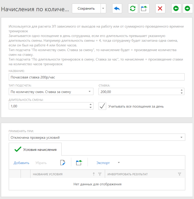This screenshot has height=199, width=194.
Task: Increase Длительность смены with up arrow
Action: tap(91, 104)
